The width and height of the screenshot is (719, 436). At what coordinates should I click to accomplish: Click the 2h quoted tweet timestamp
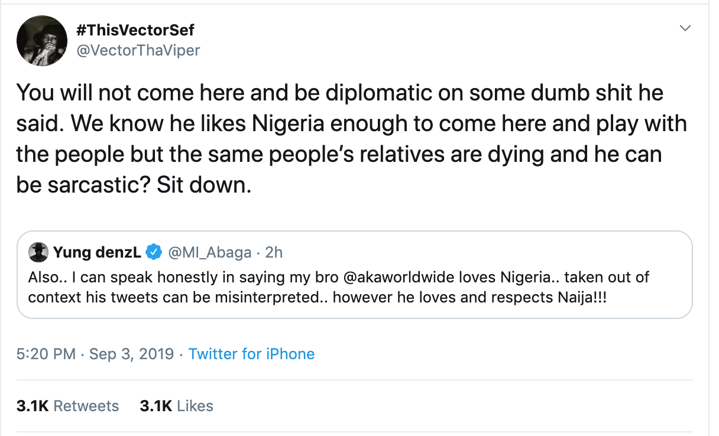point(274,253)
